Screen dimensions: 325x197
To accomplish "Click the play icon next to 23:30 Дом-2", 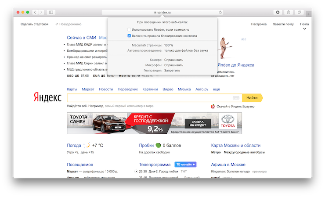I will pyautogui.click(x=136, y=171).
